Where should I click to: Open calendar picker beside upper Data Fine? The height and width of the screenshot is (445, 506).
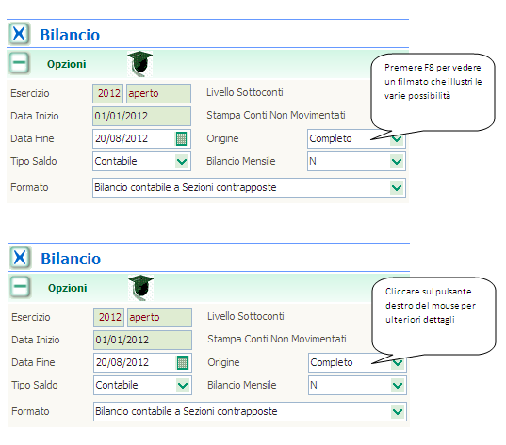click(181, 139)
